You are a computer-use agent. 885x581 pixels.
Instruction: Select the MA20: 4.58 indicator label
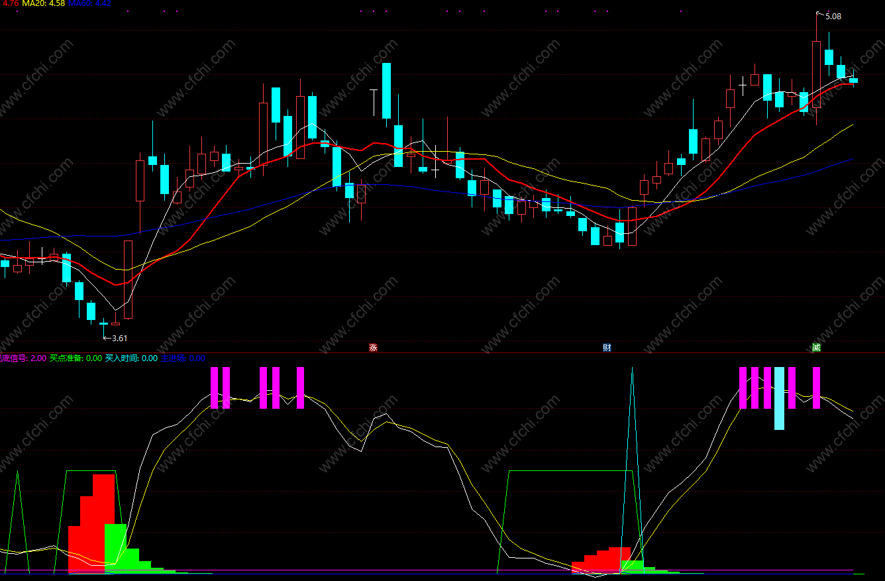pyautogui.click(x=43, y=3)
